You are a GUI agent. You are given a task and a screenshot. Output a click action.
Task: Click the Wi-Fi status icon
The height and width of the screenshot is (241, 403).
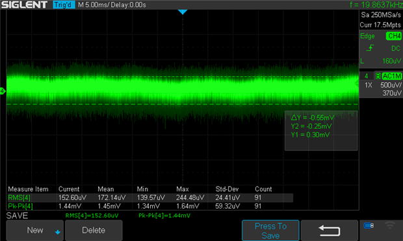[390, 225]
